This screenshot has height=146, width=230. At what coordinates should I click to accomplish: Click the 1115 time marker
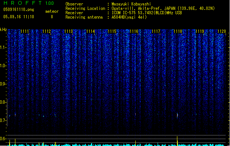click(112, 31)
